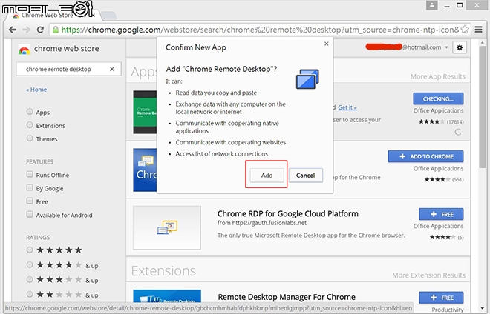Select the Extensions radio button

(x=30, y=125)
